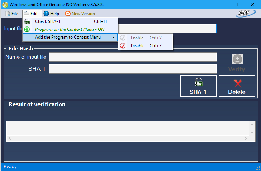Click the SHA1 padlock icon on SHA-1 button
Viewport: 261px width, 171px height.
tap(199, 82)
